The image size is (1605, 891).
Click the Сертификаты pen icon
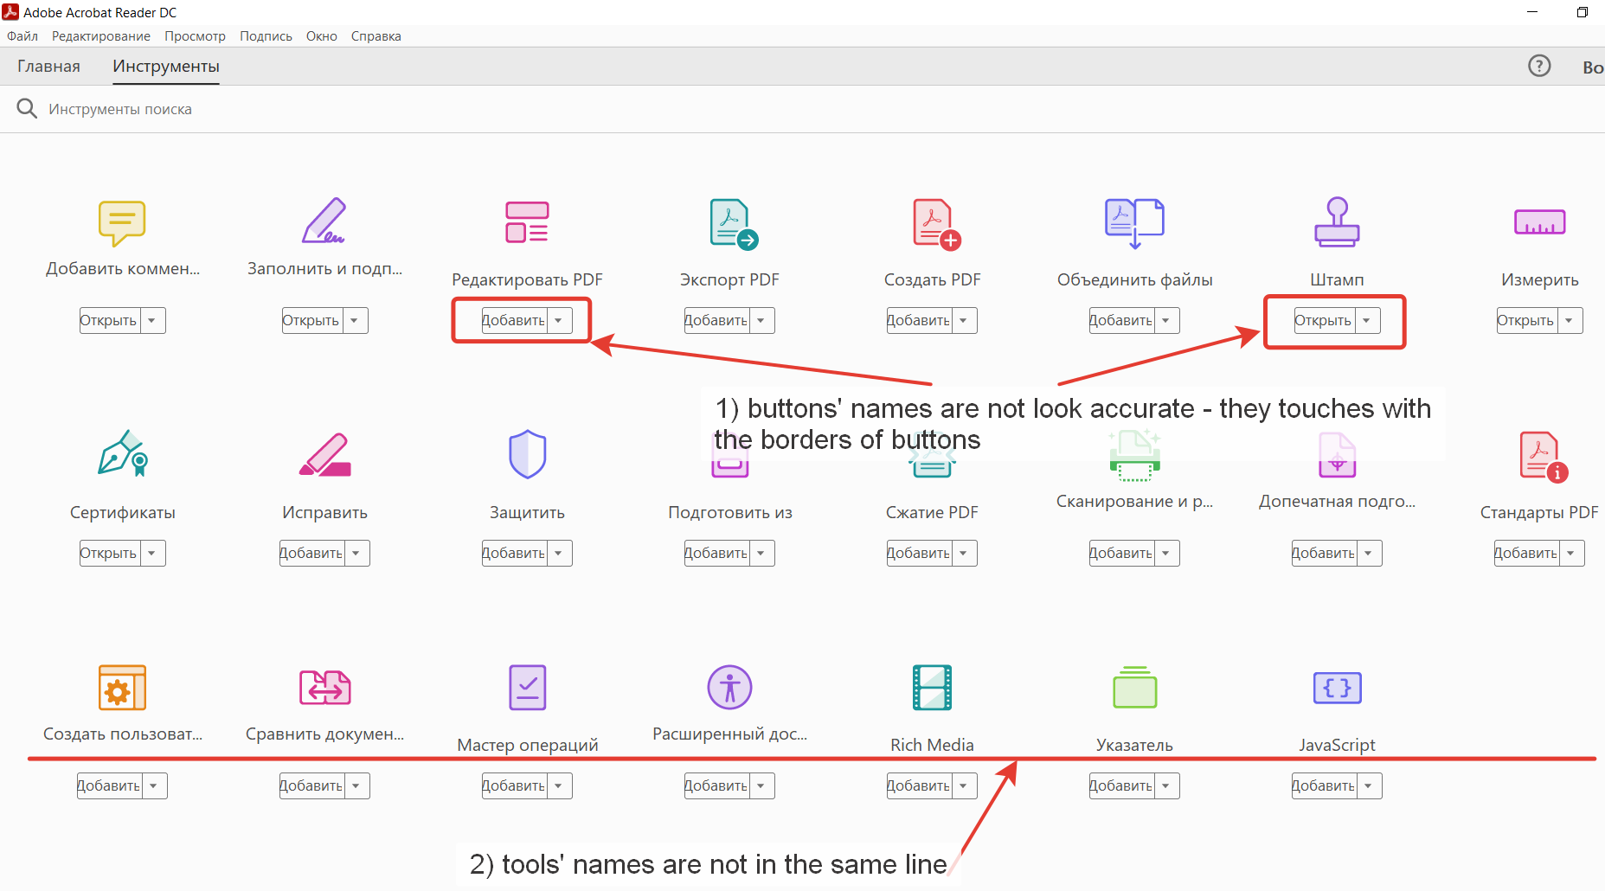pyautogui.click(x=121, y=454)
